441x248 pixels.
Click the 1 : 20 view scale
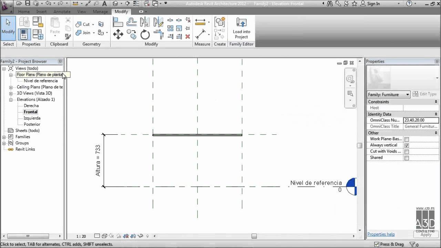[81, 236]
